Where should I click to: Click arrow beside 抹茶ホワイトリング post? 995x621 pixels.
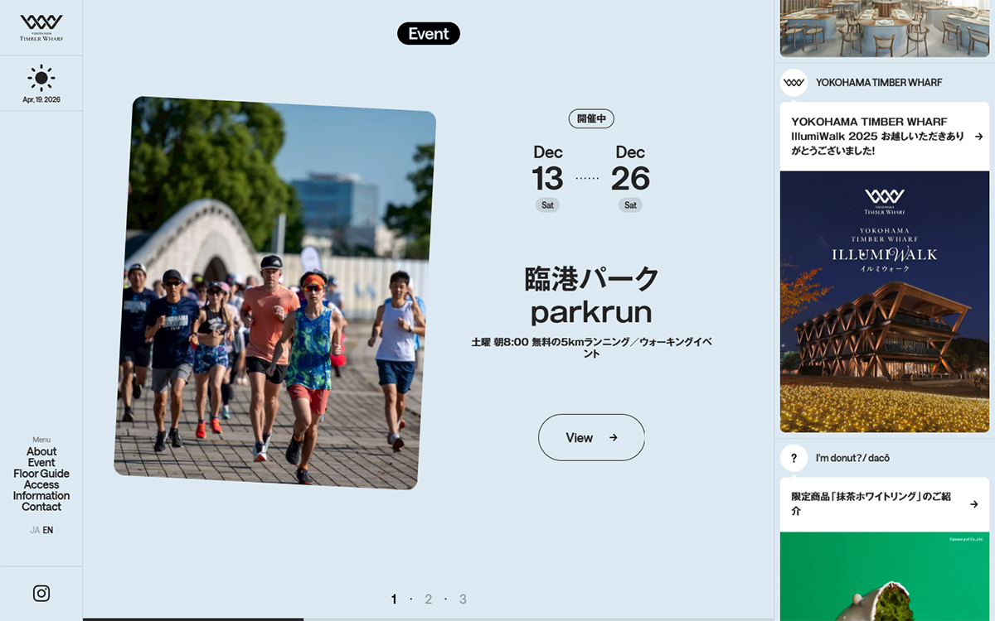[974, 504]
